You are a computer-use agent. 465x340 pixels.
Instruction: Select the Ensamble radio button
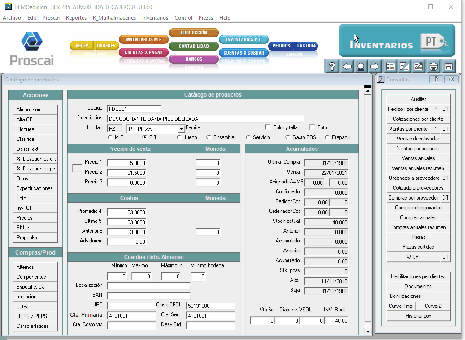click(209, 137)
